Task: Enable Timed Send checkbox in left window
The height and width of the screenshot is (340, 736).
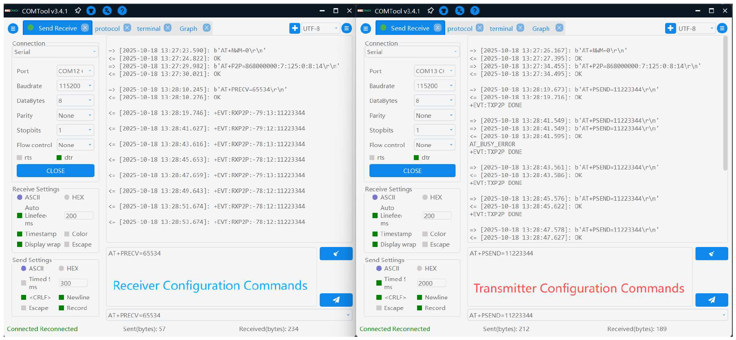Action: pyautogui.click(x=24, y=283)
